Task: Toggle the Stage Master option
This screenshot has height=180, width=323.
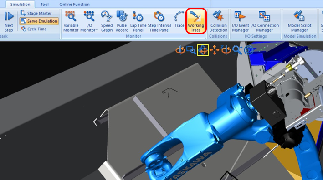Action: 36,13
